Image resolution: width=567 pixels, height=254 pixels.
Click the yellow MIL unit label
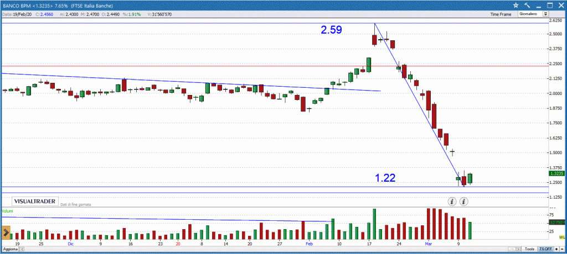[562, 237]
